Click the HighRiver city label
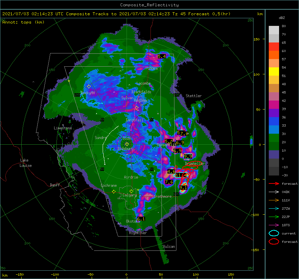The height and width of the screenshot is (279, 299). point(138,233)
